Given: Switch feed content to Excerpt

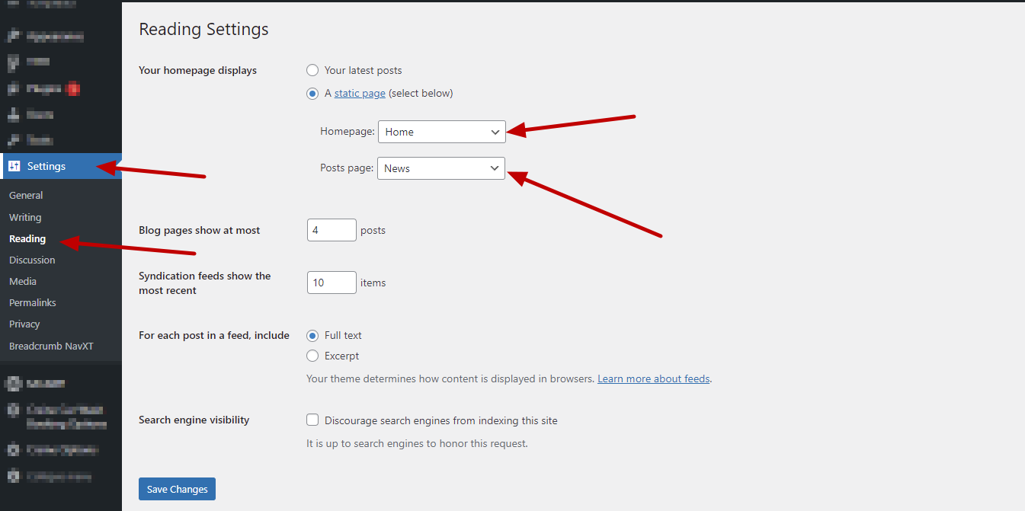Looking at the screenshot, I should click(x=312, y=356).
